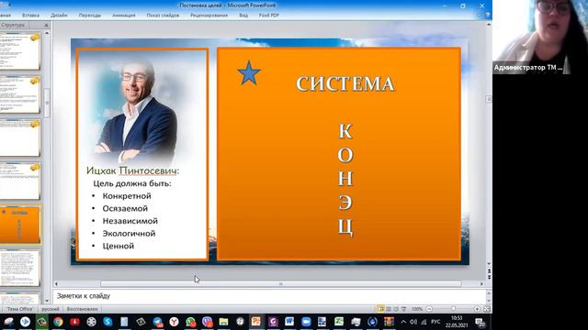Minimize the ribbon with the arrow
The image size is (588, 330).
[x=479, y=16]
